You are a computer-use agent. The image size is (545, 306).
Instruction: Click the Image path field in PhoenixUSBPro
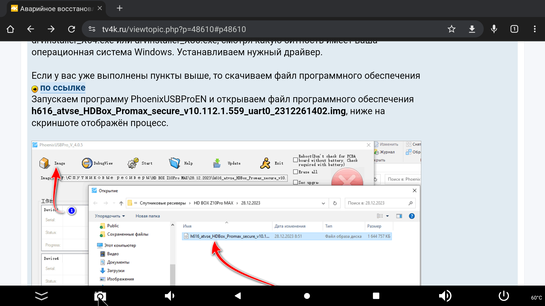174,178
